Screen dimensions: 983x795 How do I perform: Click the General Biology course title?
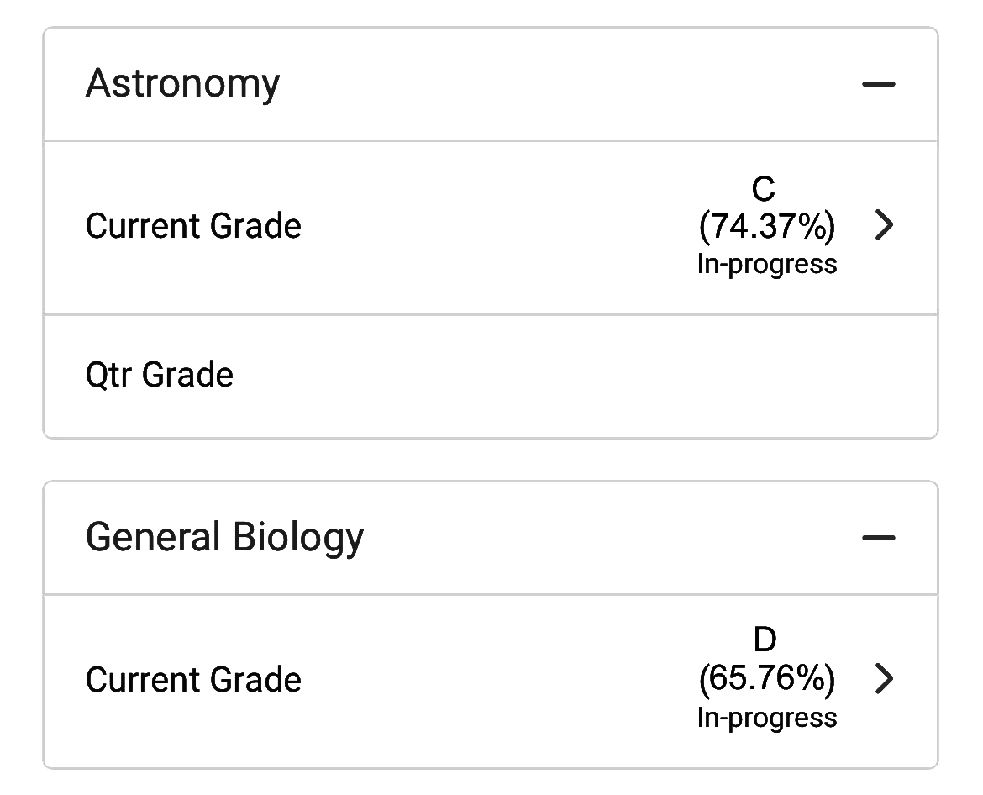[x=224, y=538]
